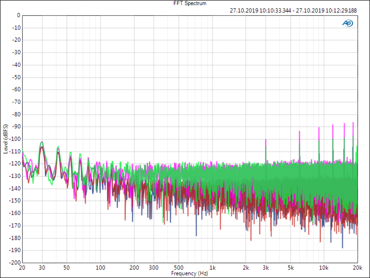Select the Level (dBFS) axis label
This screenshot has height=278, width=370.
[5, 139]
